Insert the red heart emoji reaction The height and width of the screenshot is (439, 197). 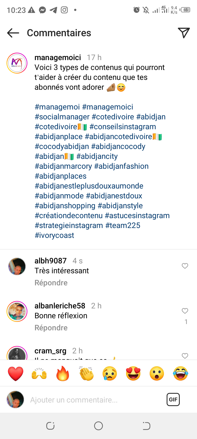[x=16, y=373]
